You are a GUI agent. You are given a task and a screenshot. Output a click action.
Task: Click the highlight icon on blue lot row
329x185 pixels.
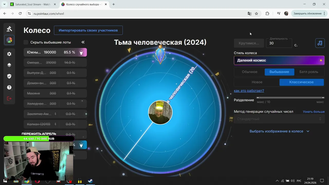coord(81,145)
